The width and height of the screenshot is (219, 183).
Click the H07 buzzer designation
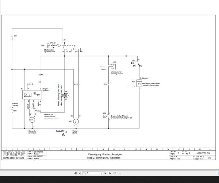pos(114,62)
